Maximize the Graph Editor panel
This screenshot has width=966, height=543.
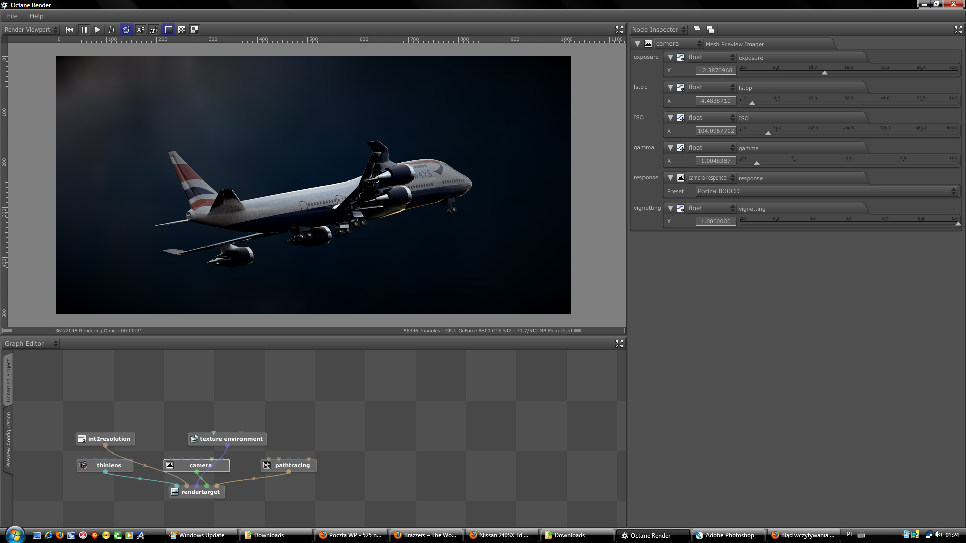pyautogui.click(x=619, y=344)
